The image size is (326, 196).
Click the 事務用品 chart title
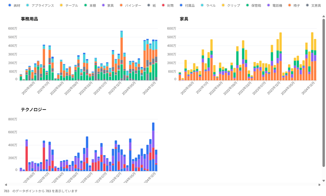coord(29,19)
